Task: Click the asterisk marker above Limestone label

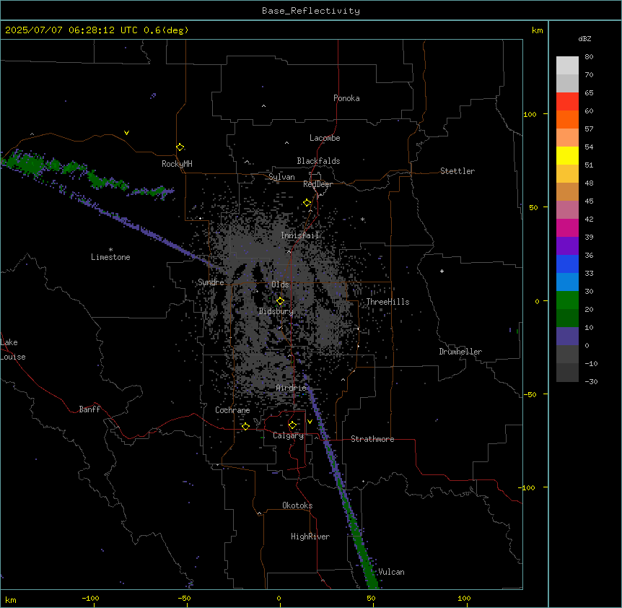Action: point(110,250)
